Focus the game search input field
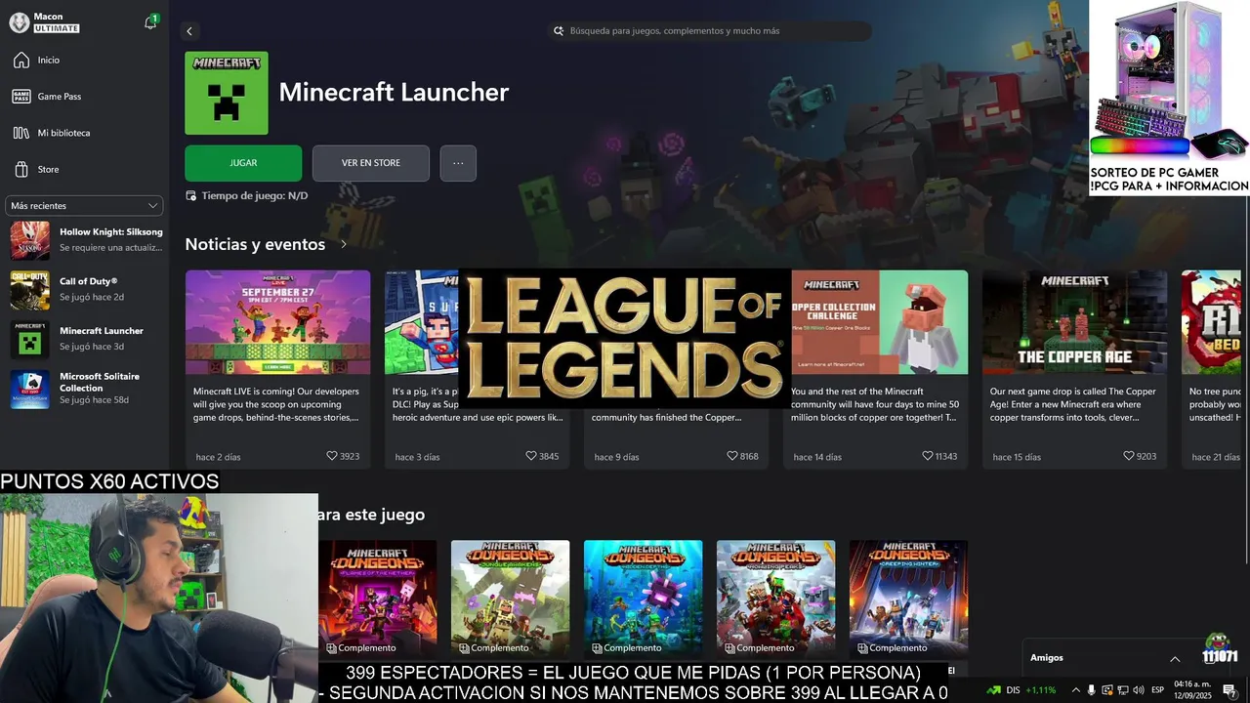The height and width of the screenshot is (703, 1250). pos(709,31)
